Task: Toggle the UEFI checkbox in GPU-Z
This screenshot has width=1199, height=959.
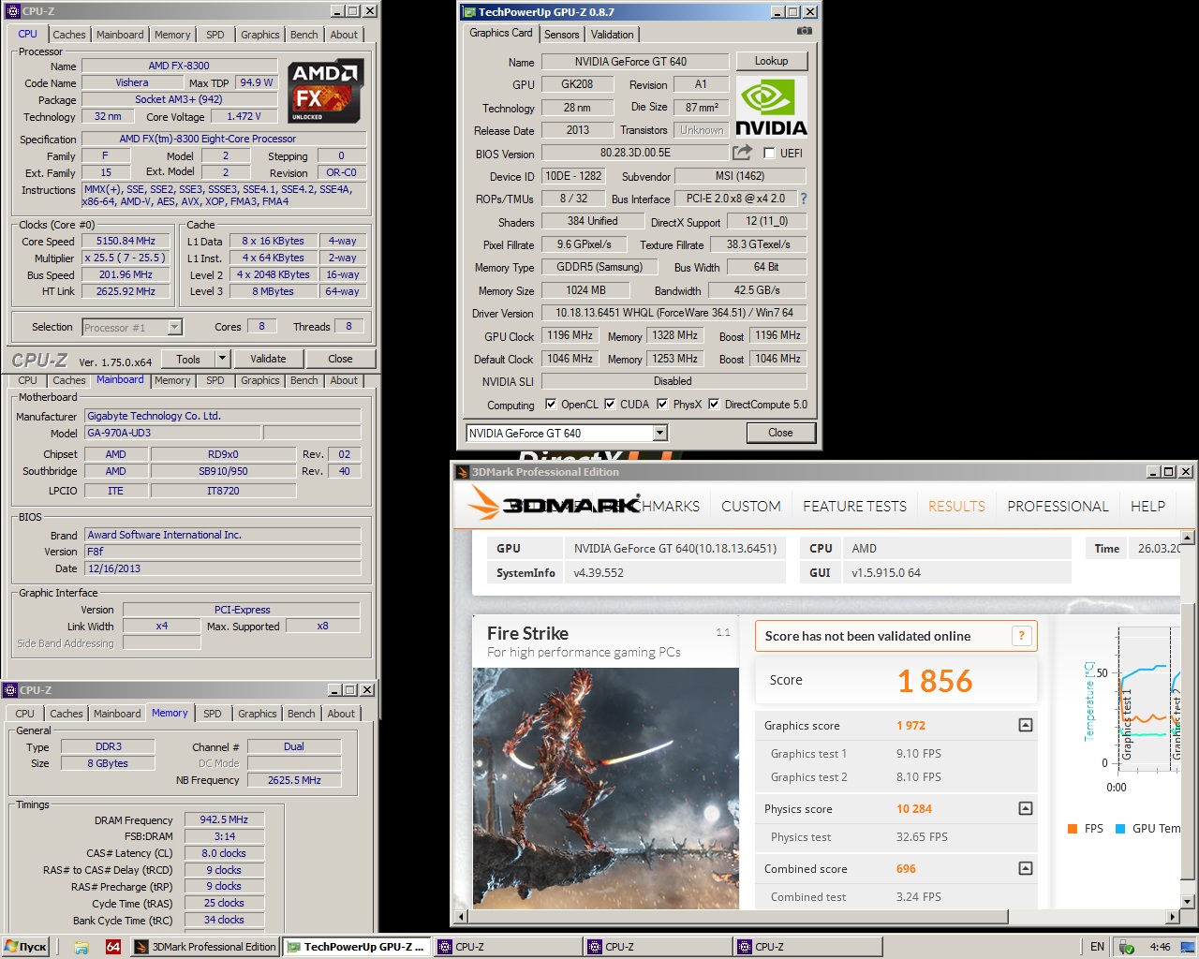Action: click(769, 153)
